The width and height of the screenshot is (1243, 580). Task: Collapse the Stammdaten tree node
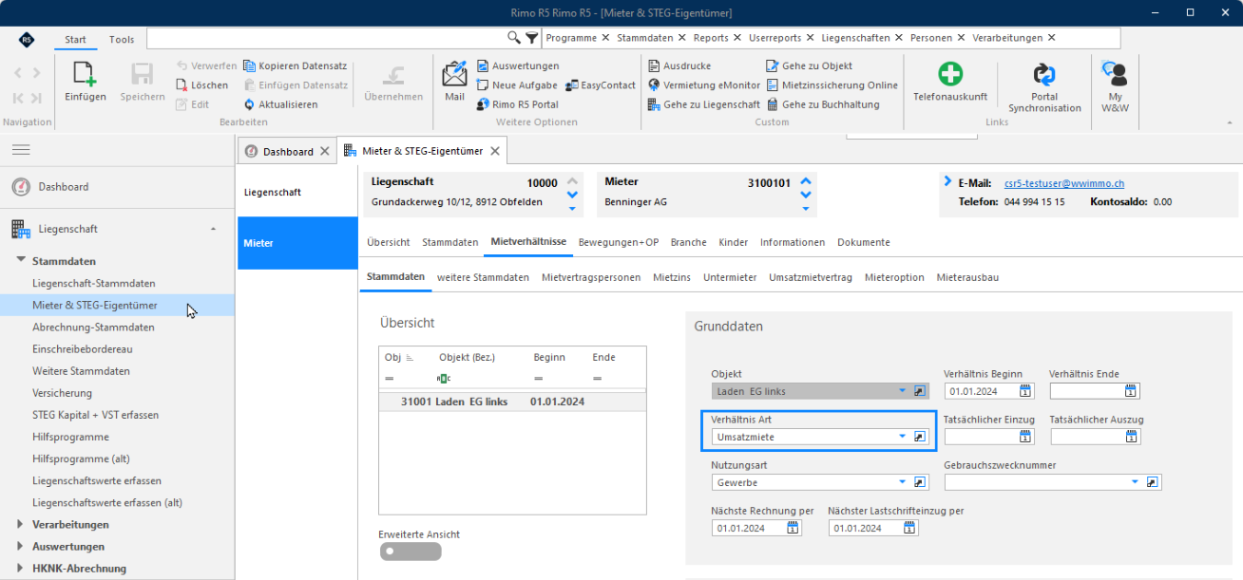coord(21,260)
